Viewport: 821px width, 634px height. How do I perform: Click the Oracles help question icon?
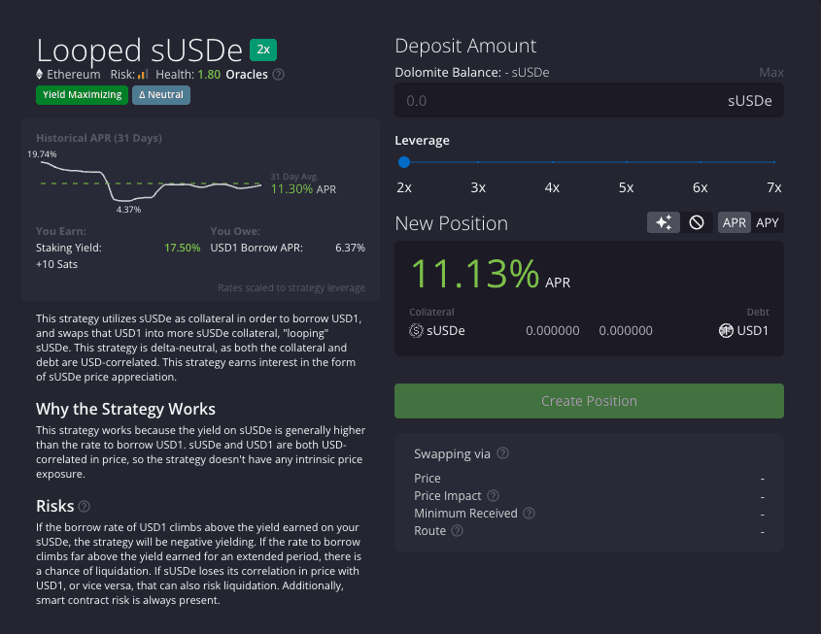[279, 75]
